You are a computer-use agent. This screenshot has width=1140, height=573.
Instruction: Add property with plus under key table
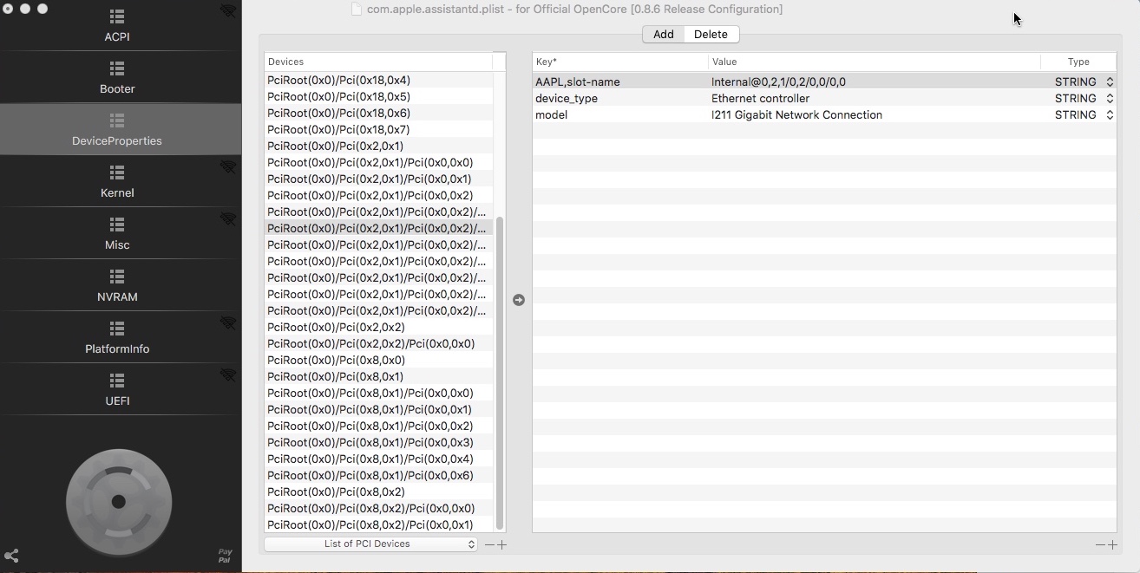(x=1112, y=544)
